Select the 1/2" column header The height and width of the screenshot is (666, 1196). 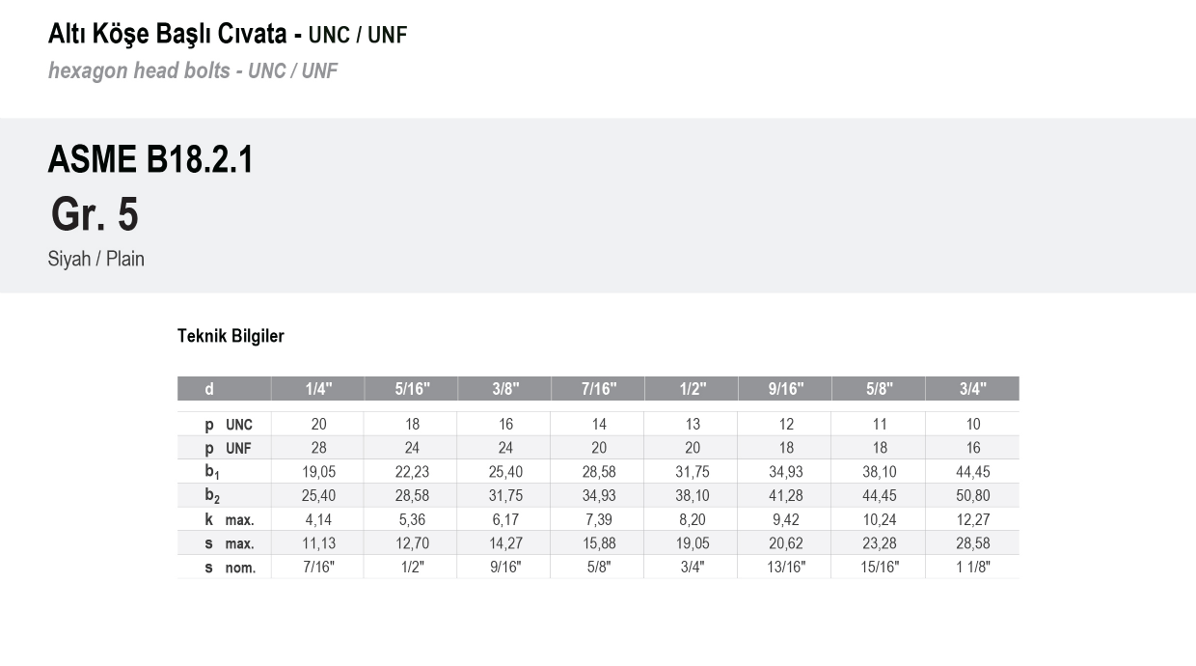click(x=692, y=389)
